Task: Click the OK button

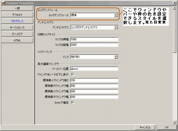Action: tap(167, 127)
